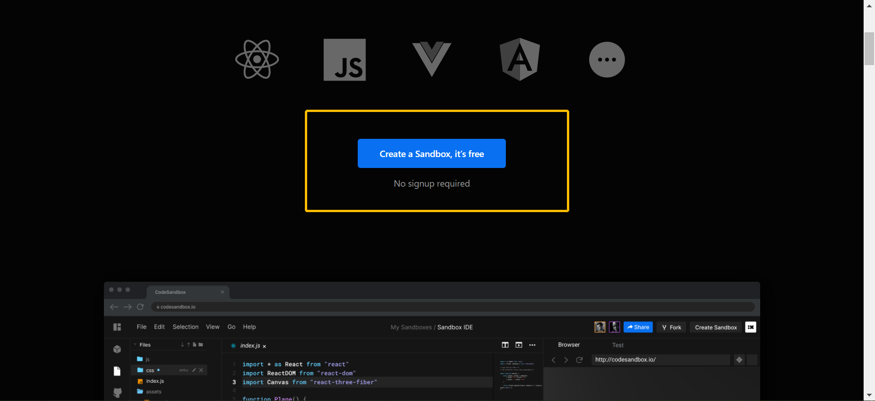Collapse the Files section

135,345
